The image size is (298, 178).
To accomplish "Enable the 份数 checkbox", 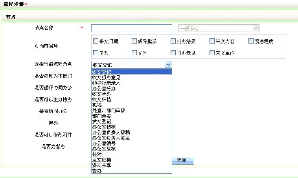I will 96,53.
